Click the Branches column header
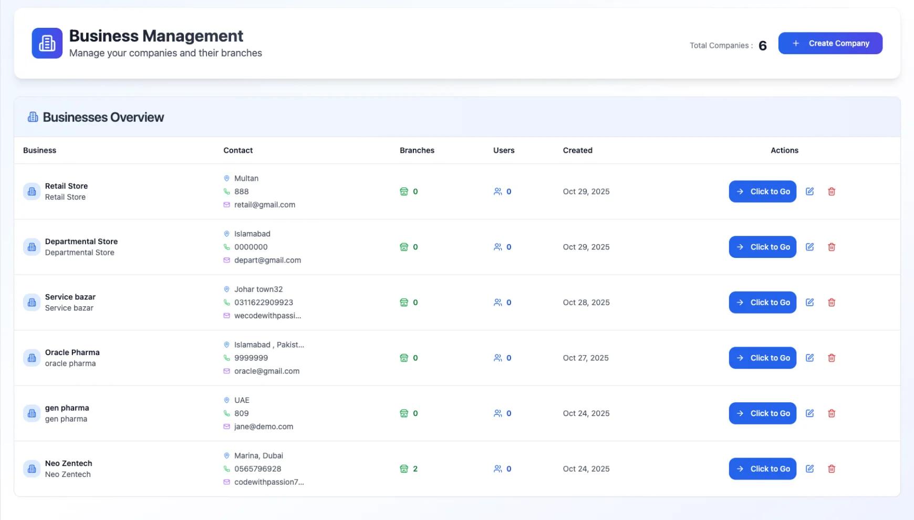 417,150
